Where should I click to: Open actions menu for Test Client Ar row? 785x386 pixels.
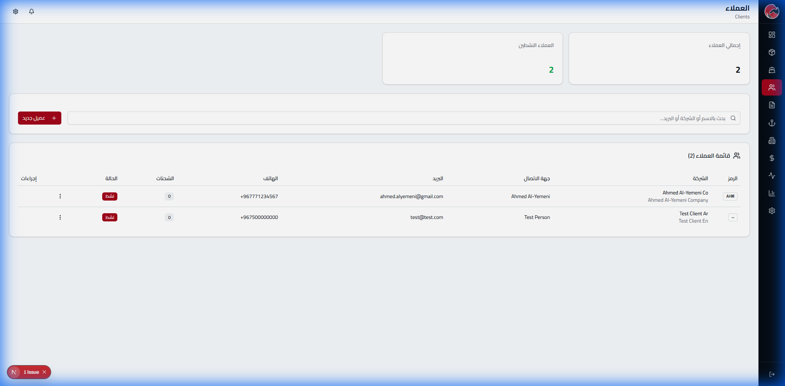[60, 217]
